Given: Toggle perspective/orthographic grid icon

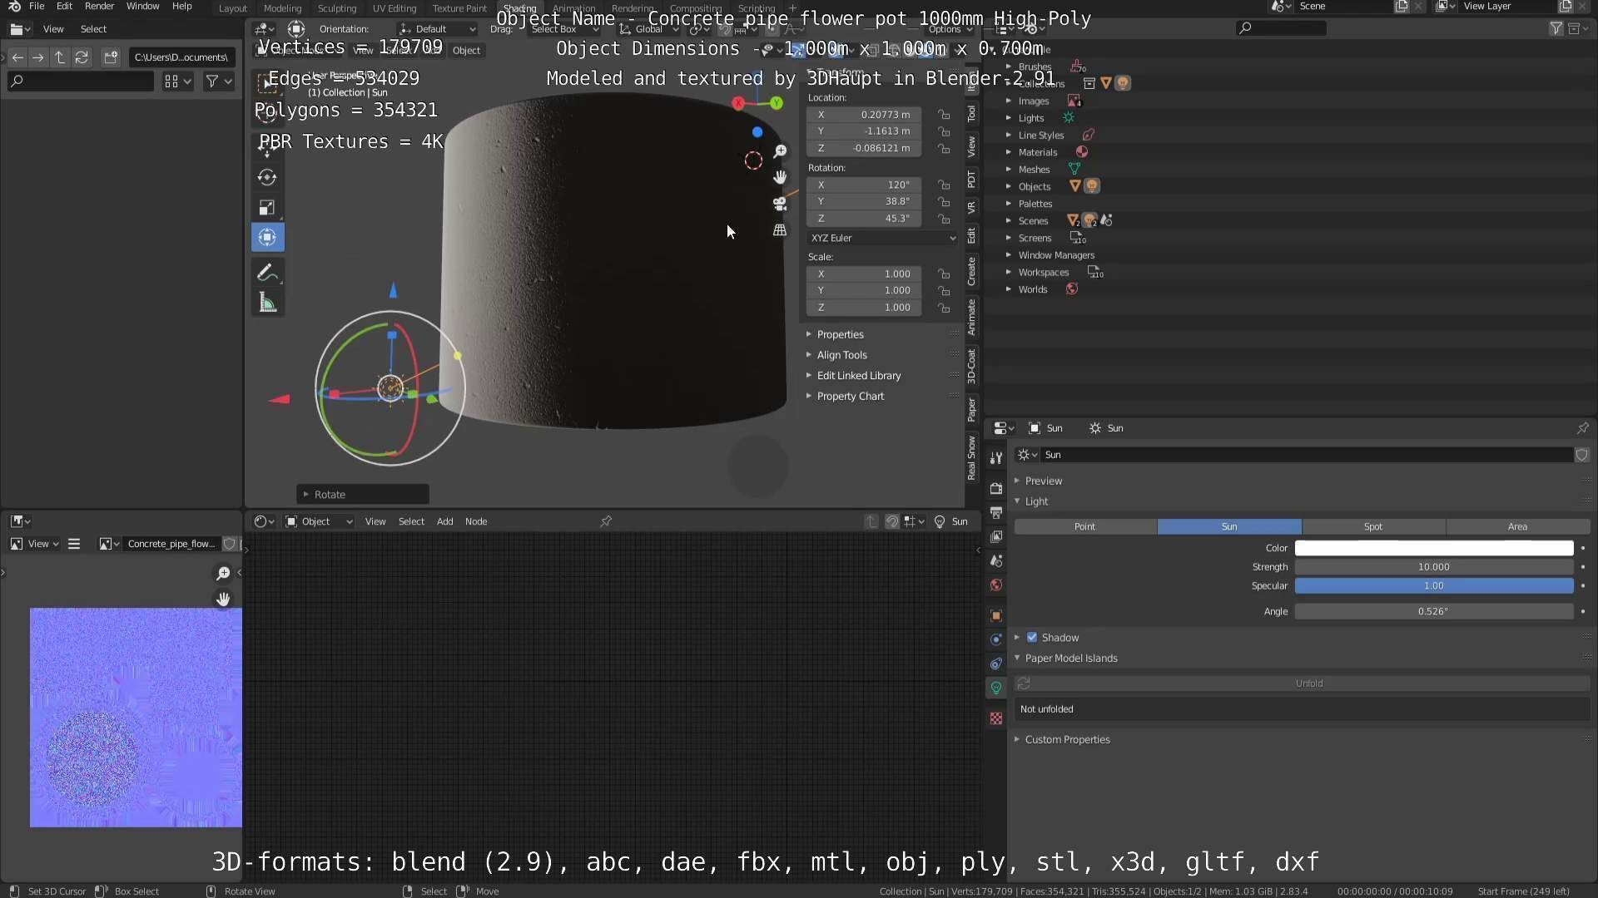Looking at the screenshot, I should click(x=780, y=230).
